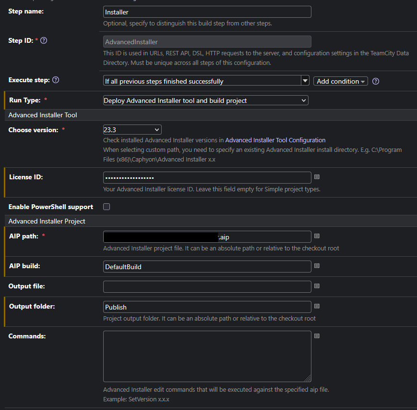The width and height of the screenshot is (417, 410).
Task: Enable PowerShell support checkbox
Action: 107,207
